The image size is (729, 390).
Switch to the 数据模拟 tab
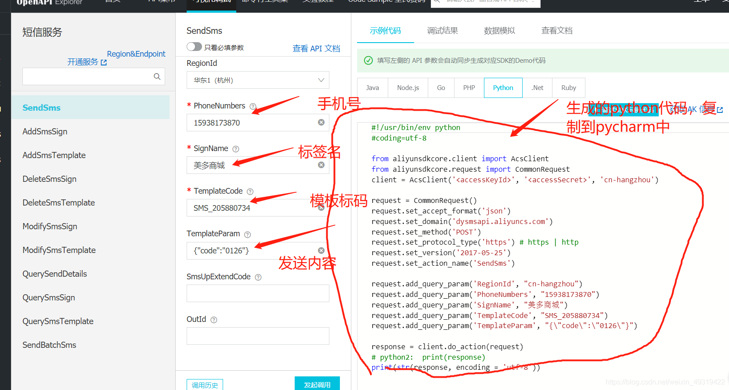click(499, 30)
